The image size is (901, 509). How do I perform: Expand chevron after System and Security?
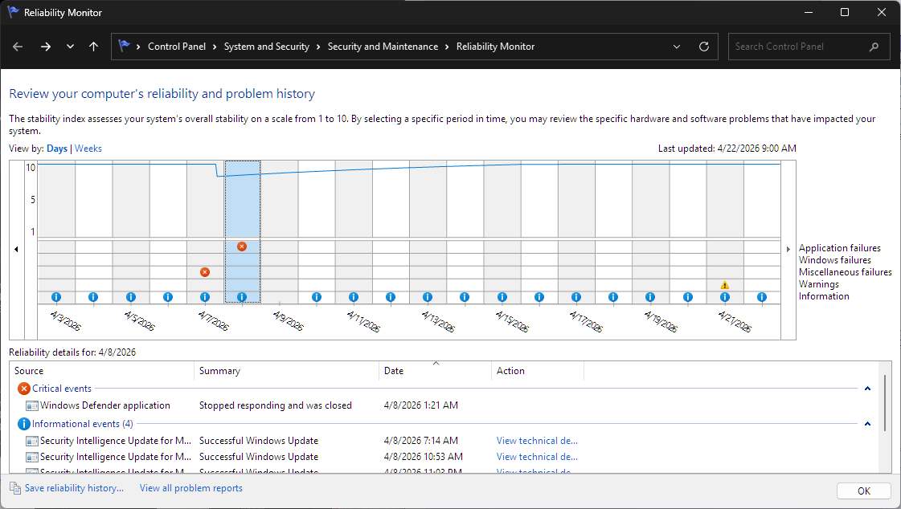pyautogui.click(x=318, y=47)
